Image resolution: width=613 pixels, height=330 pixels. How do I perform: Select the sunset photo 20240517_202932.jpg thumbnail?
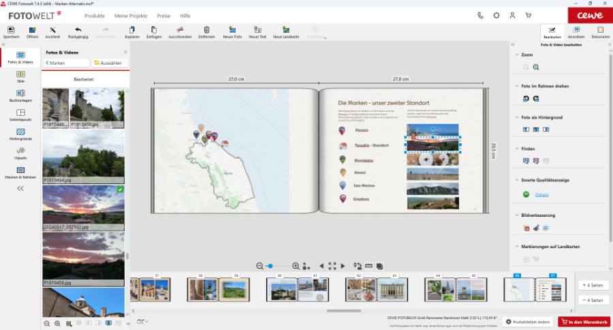tap(83, 206)
